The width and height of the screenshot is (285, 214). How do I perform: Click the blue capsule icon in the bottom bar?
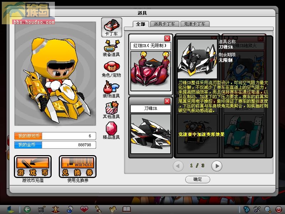click(x=70, y=210)
